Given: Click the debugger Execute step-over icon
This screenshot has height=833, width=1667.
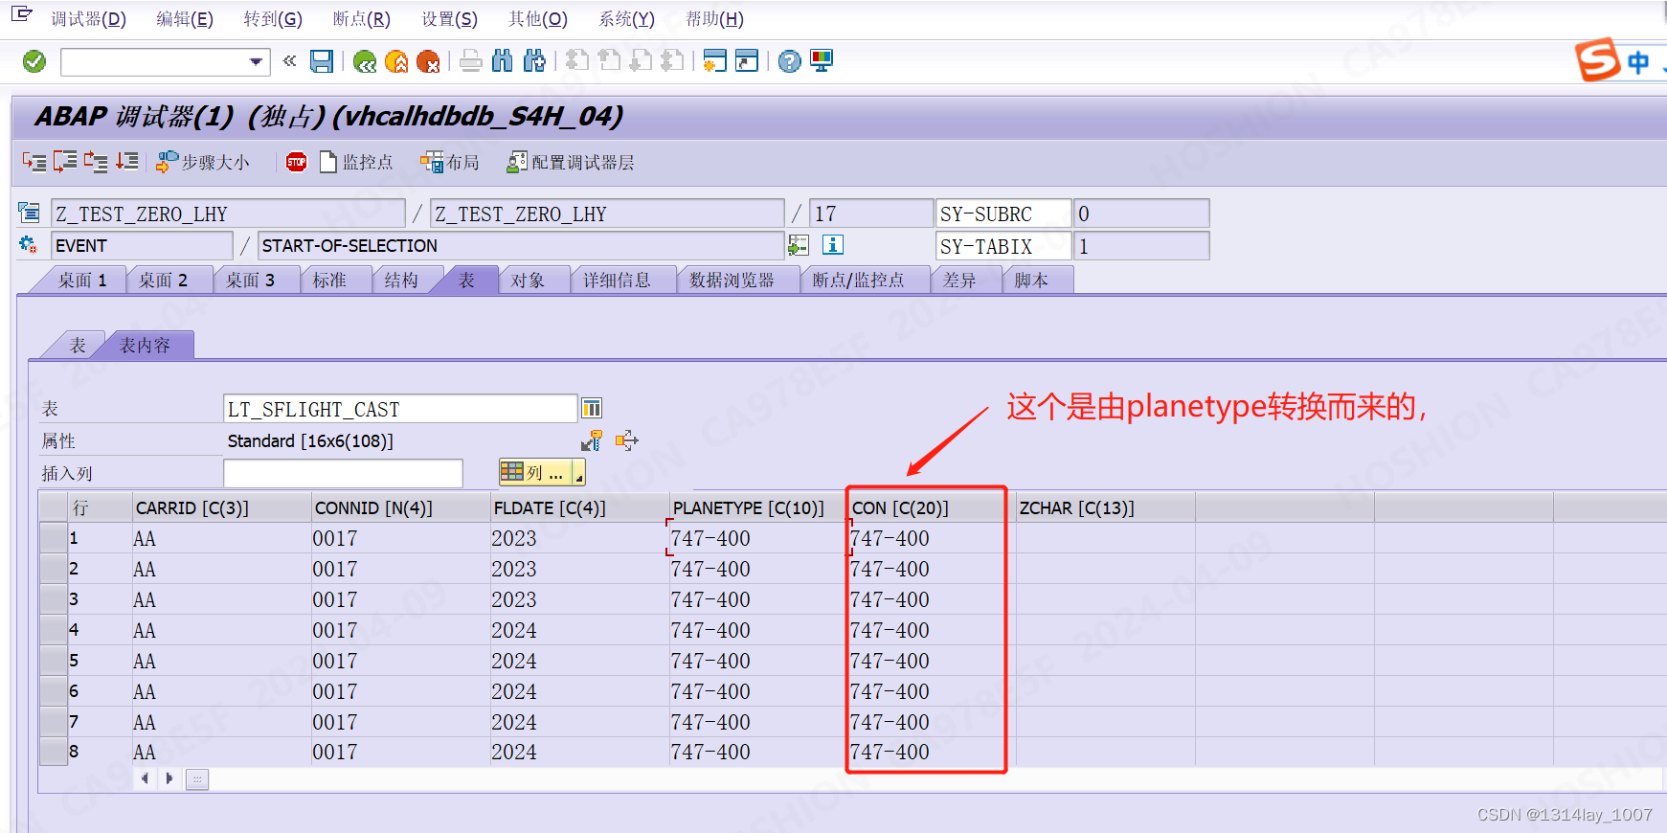Looking at the screenshot, I should click(65, 162).
